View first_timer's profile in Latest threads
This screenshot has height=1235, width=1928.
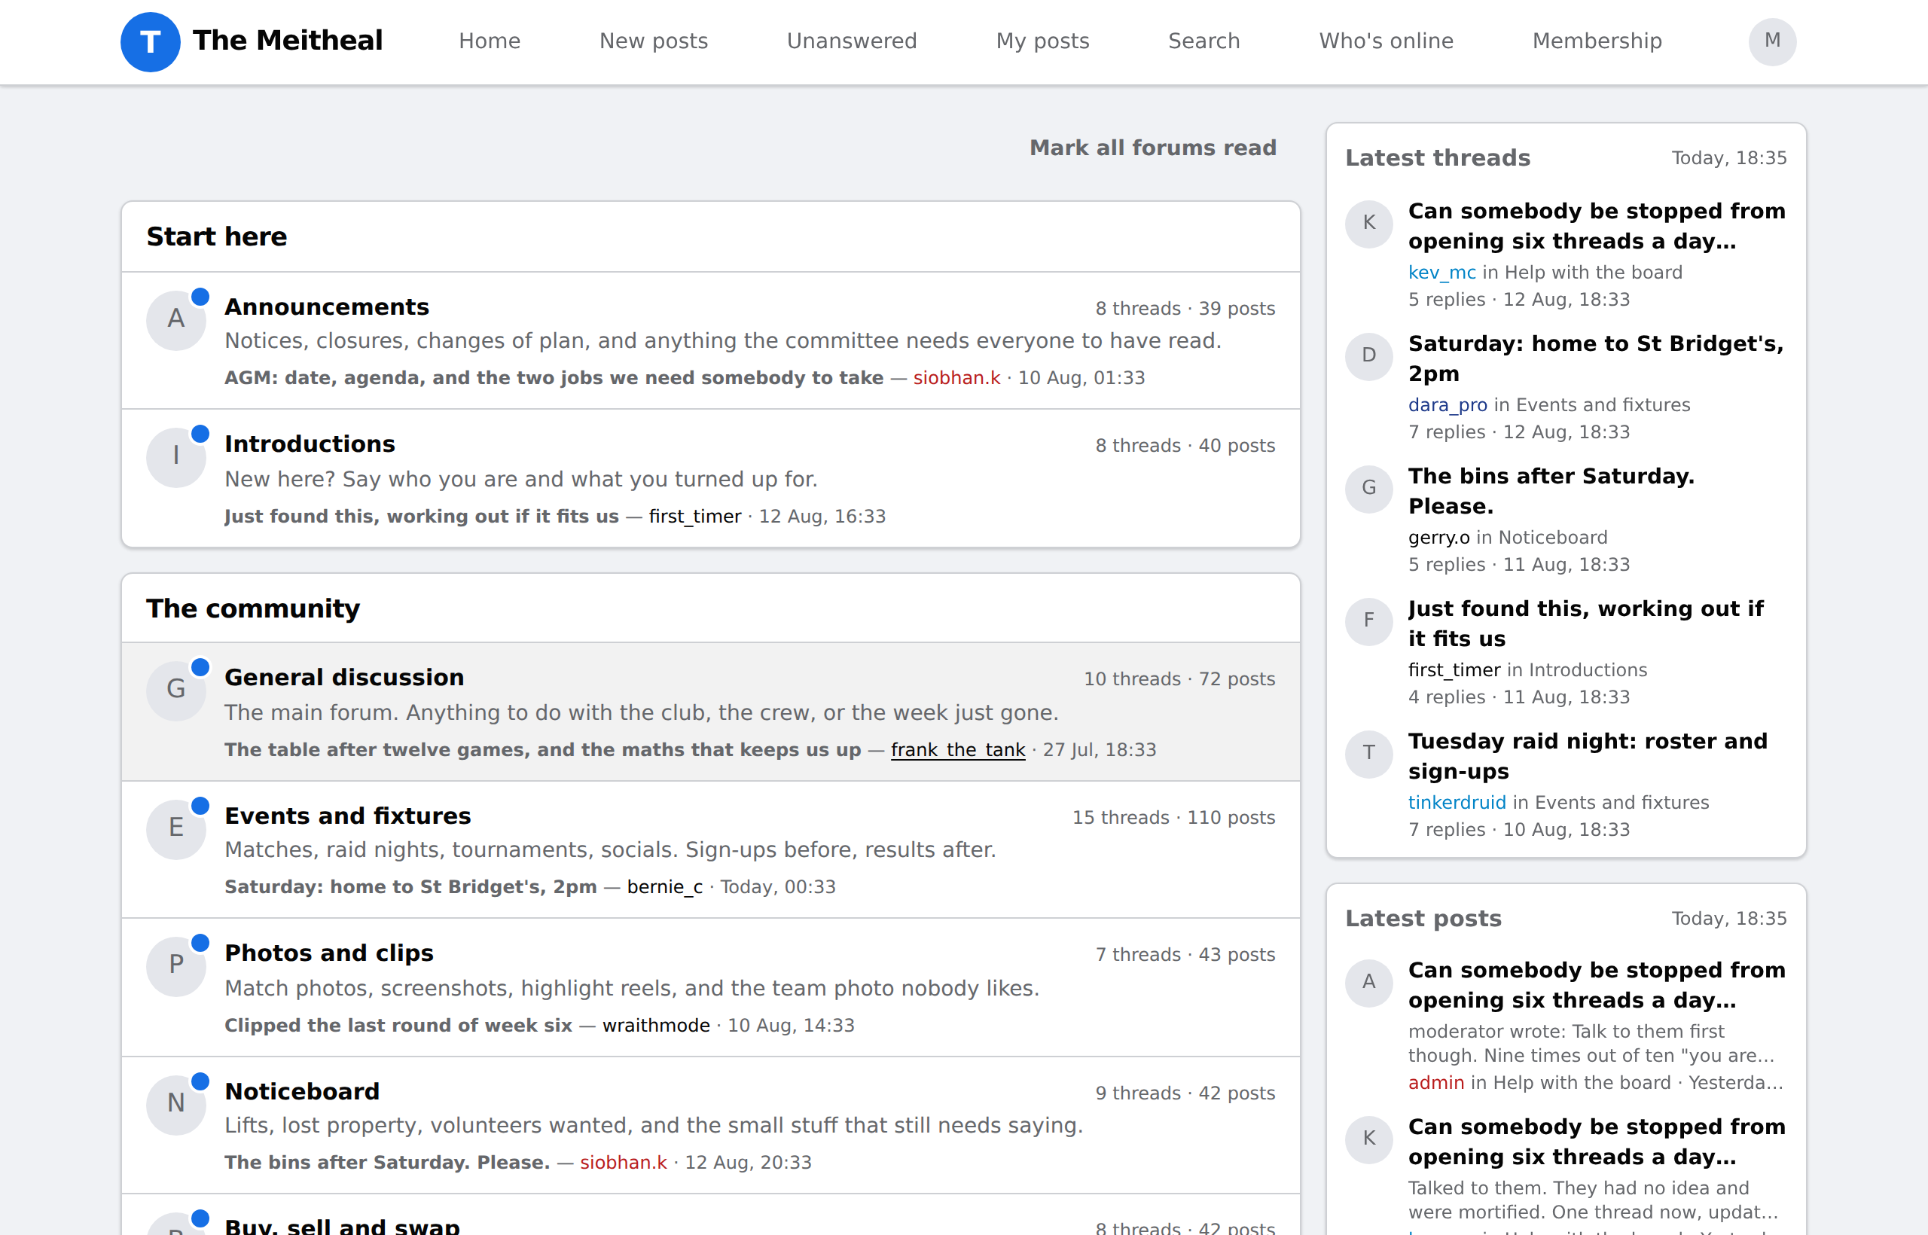tap(1454, 670)
